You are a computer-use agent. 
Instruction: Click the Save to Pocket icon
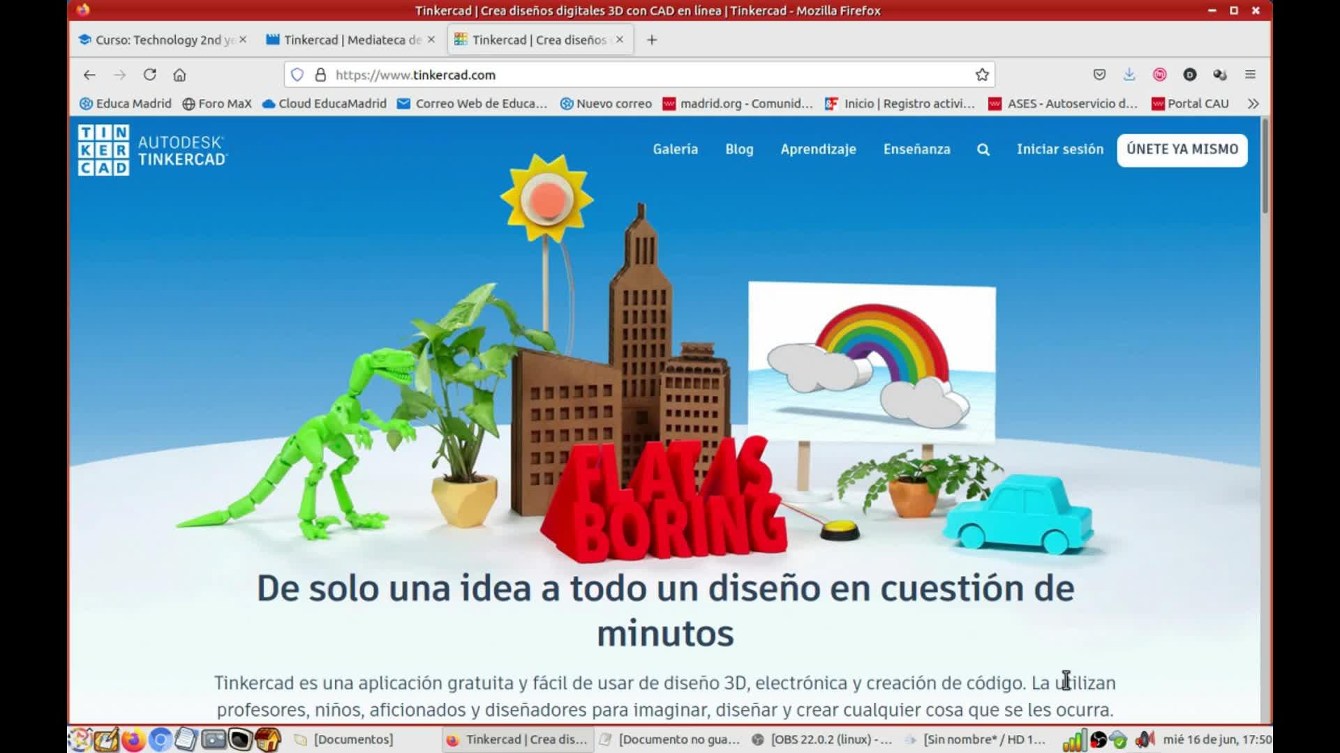click(x=1099, y=75)
